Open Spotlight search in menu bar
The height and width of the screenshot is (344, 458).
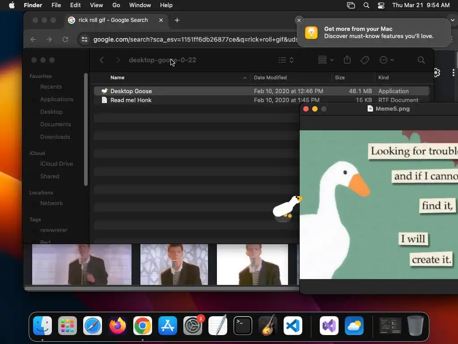click(366, 5)
